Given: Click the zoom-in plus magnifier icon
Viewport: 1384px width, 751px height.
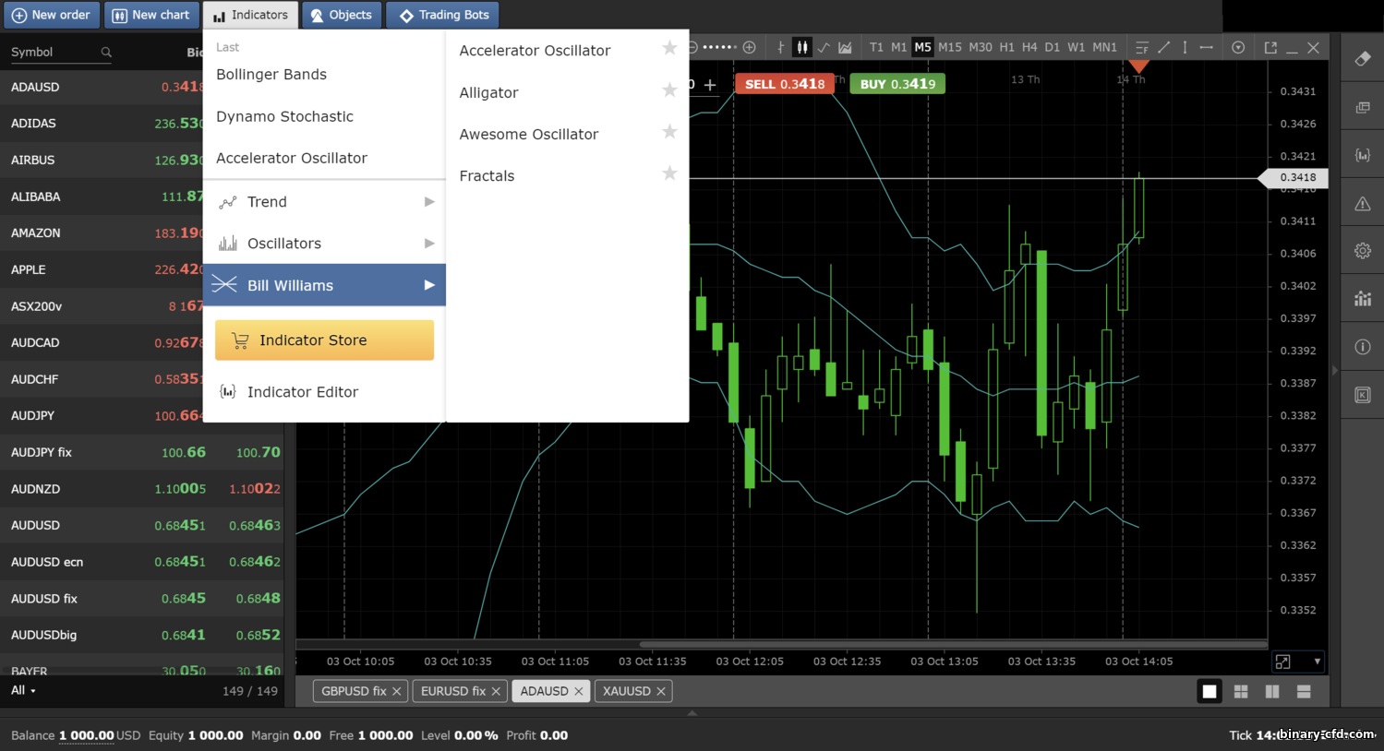Looking at the screenshot, I should pyautogui.click(x=750, y=47).
